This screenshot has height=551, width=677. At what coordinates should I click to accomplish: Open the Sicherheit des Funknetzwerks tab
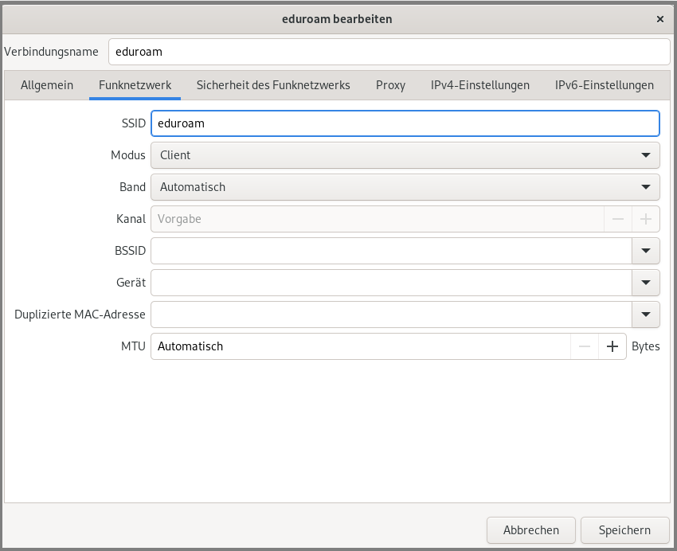point(273,85)
